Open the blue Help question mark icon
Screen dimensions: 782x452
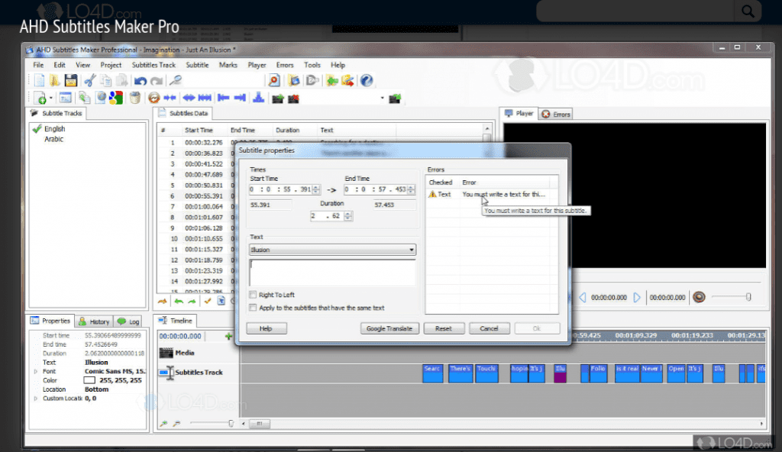367,80
